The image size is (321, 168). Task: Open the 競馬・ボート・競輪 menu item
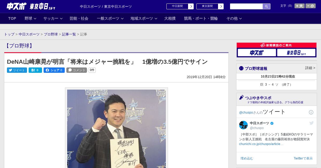point(201,18)
